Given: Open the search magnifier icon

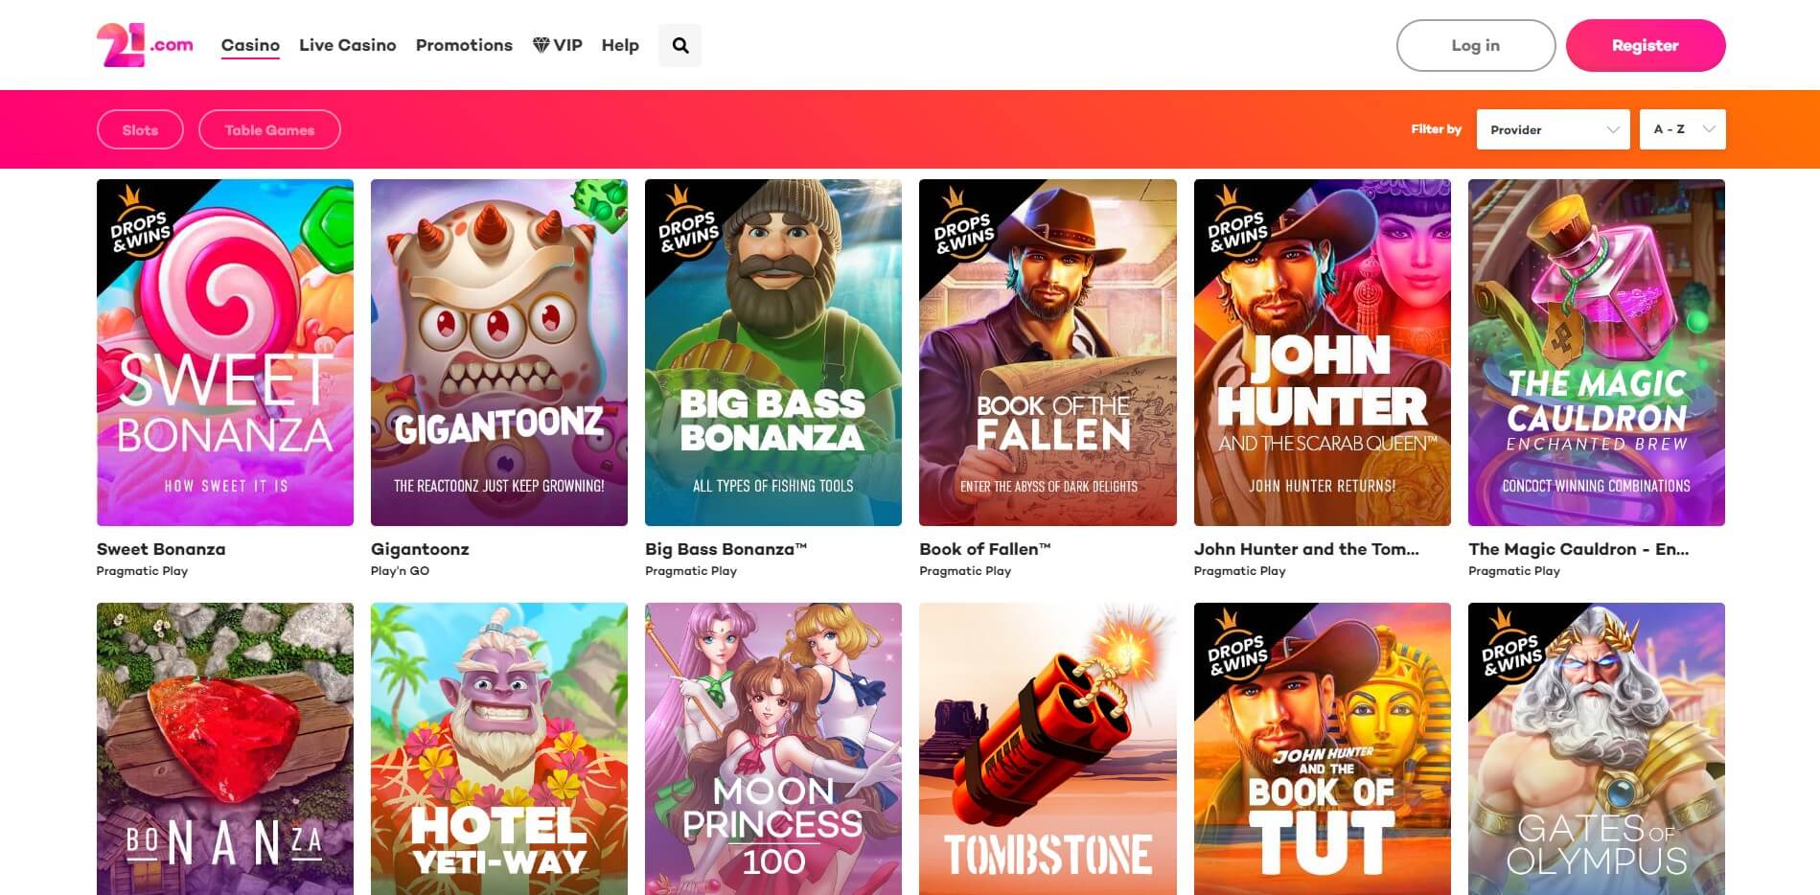Looking at the screenshot, I should point(680,45).
